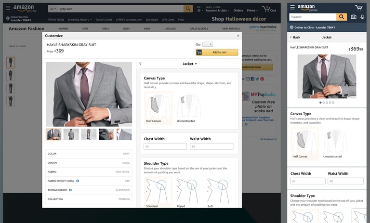
Task: Click the mobile delivery location pin
Action: pyautogui.click(x=291, y=27)
